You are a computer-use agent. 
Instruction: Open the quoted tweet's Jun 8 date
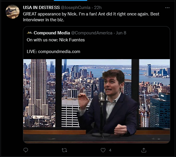[x=121, y=33]
